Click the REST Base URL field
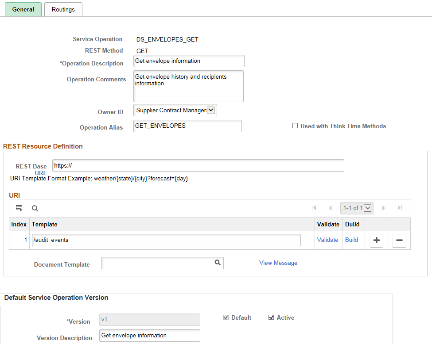Viewport: 432px width, 344px height. pos(198,165)
